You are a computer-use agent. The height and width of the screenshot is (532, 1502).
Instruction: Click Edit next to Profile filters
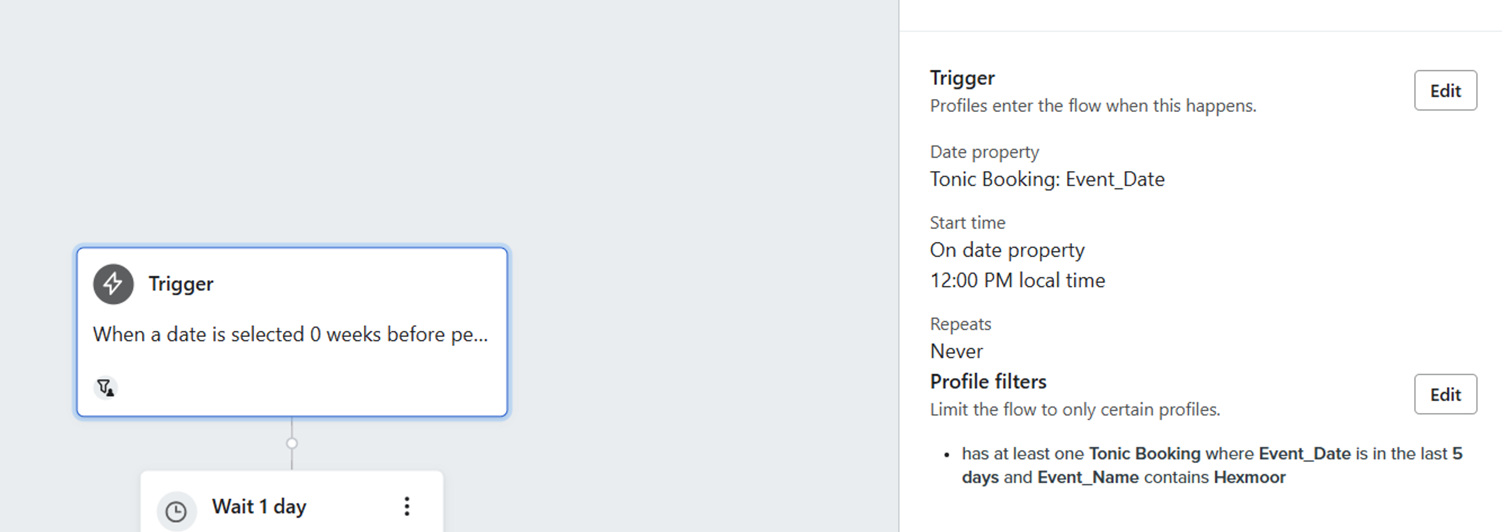[1445, 394]
